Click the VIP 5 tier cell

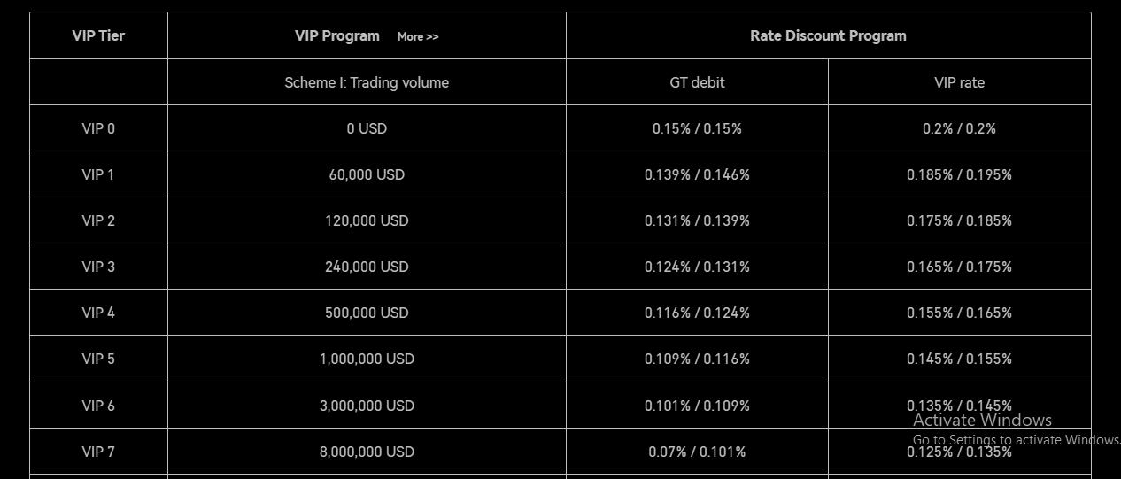(98, 359)
